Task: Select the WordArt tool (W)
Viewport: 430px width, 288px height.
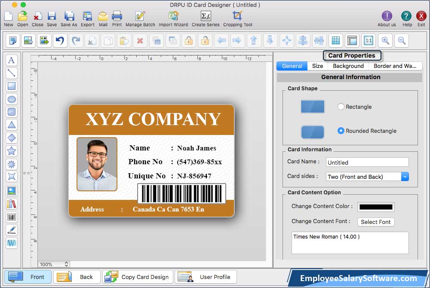Action: [x=12, y=243]
